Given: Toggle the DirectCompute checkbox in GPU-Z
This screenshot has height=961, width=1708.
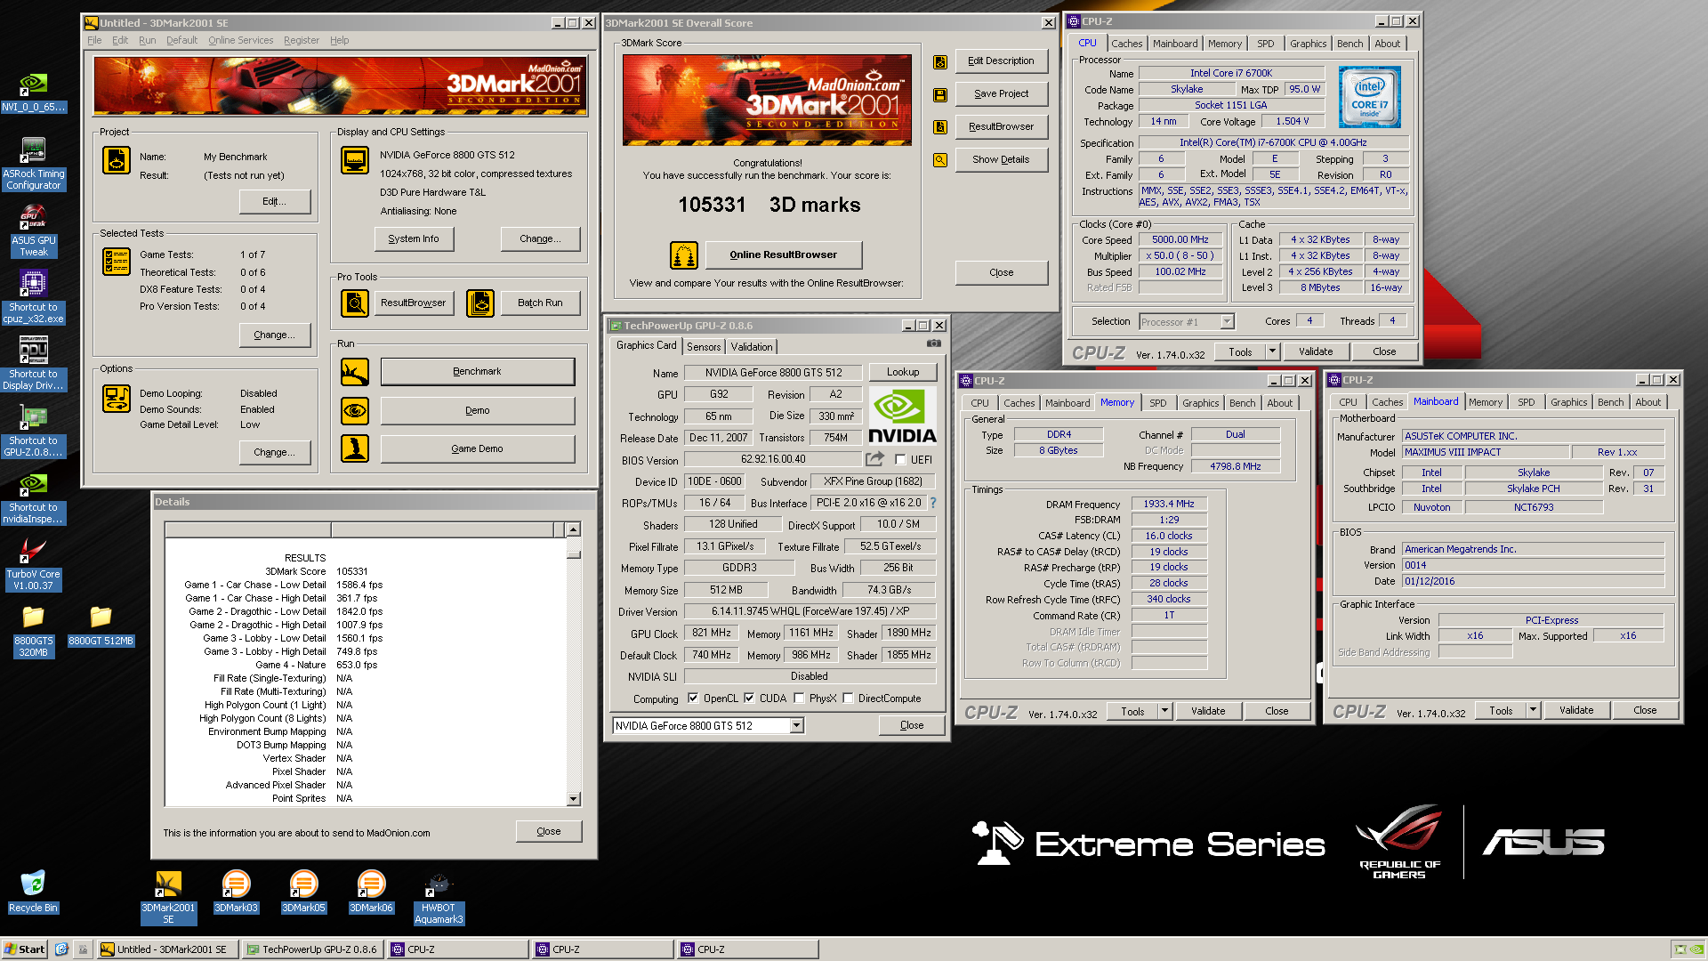Looking at the screenshot, I should click(x=848, y=699).
